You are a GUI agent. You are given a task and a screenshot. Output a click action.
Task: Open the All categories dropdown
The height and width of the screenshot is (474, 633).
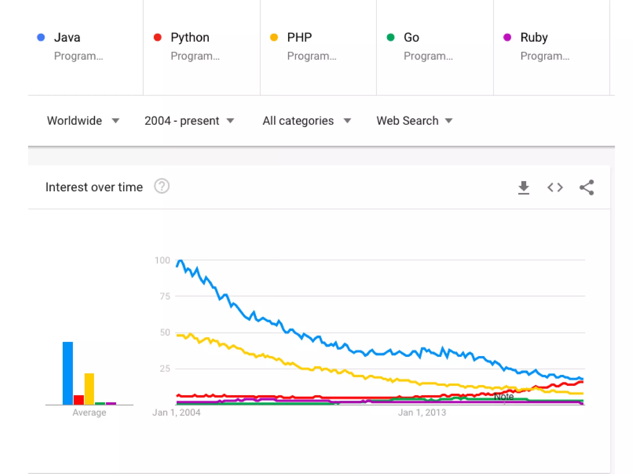point(307,121)
